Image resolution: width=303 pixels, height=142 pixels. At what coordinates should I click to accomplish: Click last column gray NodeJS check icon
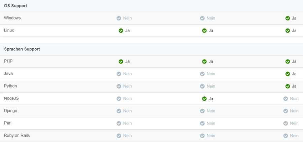[x=285, y=99]
